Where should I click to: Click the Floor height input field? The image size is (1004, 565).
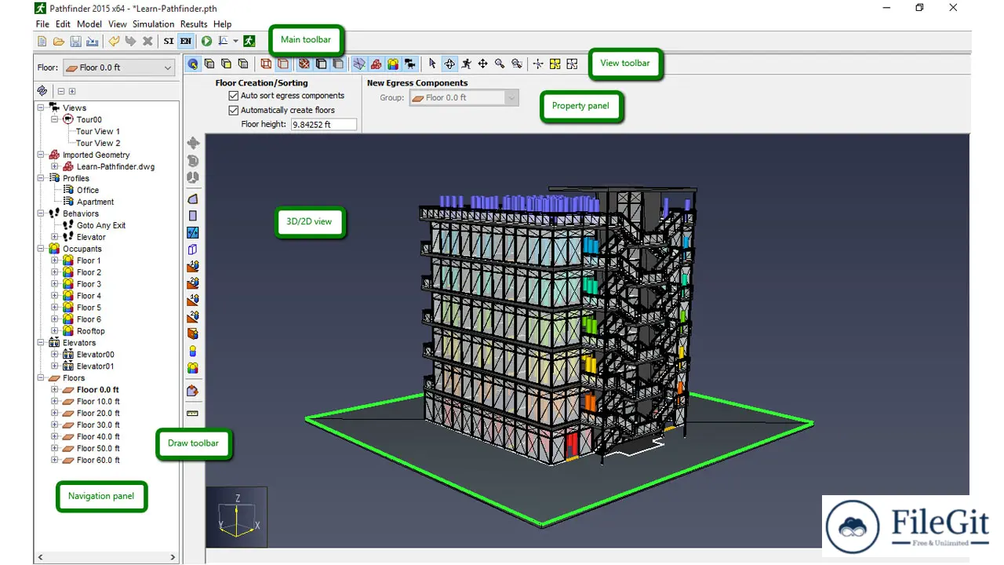pos(323,125)
